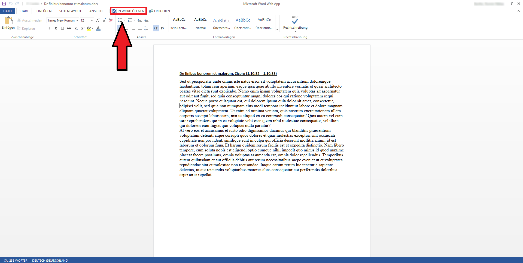Click the FREIGEBEN share button
The image size is (523, 263).
[160, 11]
